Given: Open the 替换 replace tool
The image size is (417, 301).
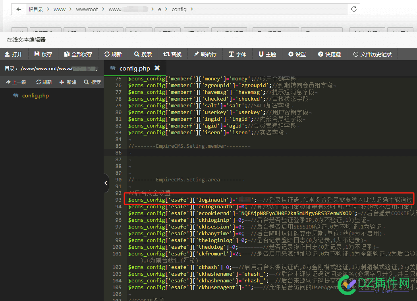Looking at the screenshot, I should 173,54.
